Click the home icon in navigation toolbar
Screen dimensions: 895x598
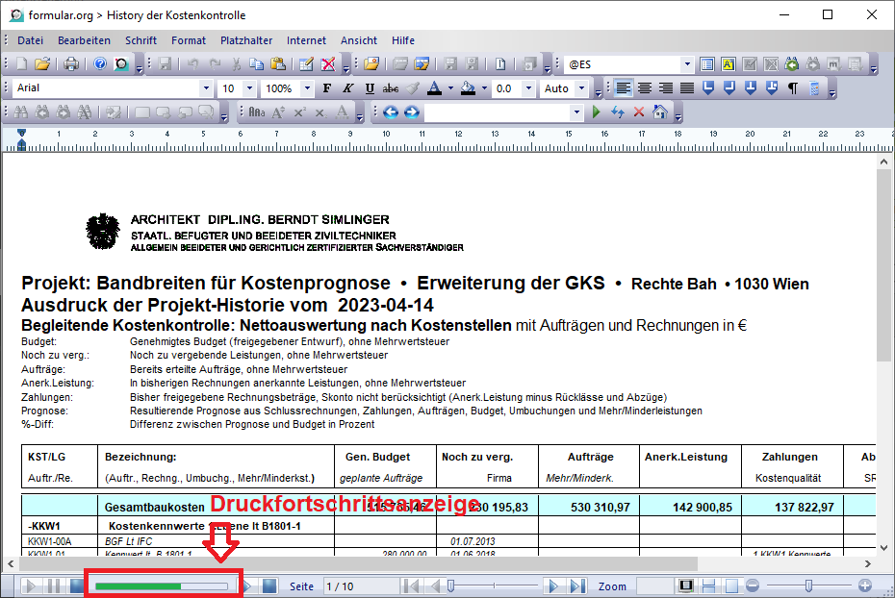[x=659, y=112]
